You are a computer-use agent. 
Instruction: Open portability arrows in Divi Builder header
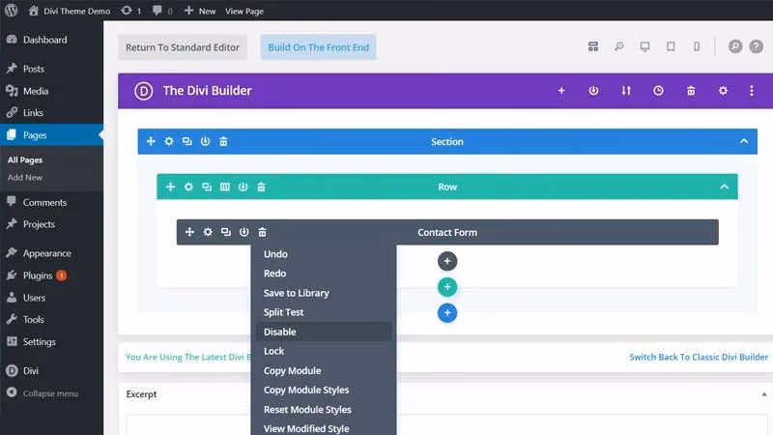point(626,91)
